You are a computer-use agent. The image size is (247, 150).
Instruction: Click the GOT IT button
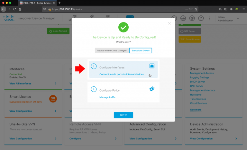123,115
